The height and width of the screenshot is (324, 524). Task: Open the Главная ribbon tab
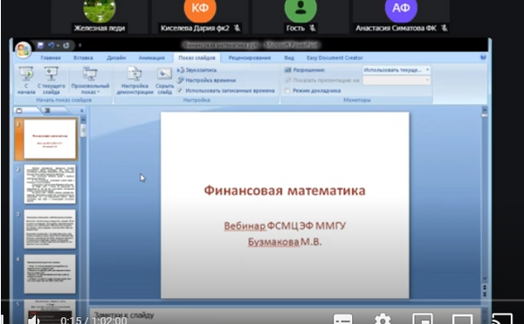click(x=51, y=58)
